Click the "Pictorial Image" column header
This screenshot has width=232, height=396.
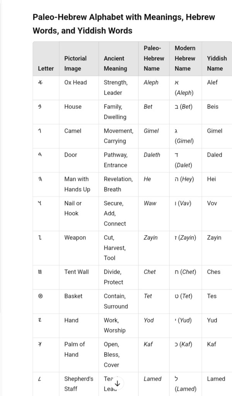(x=75, y=63)
